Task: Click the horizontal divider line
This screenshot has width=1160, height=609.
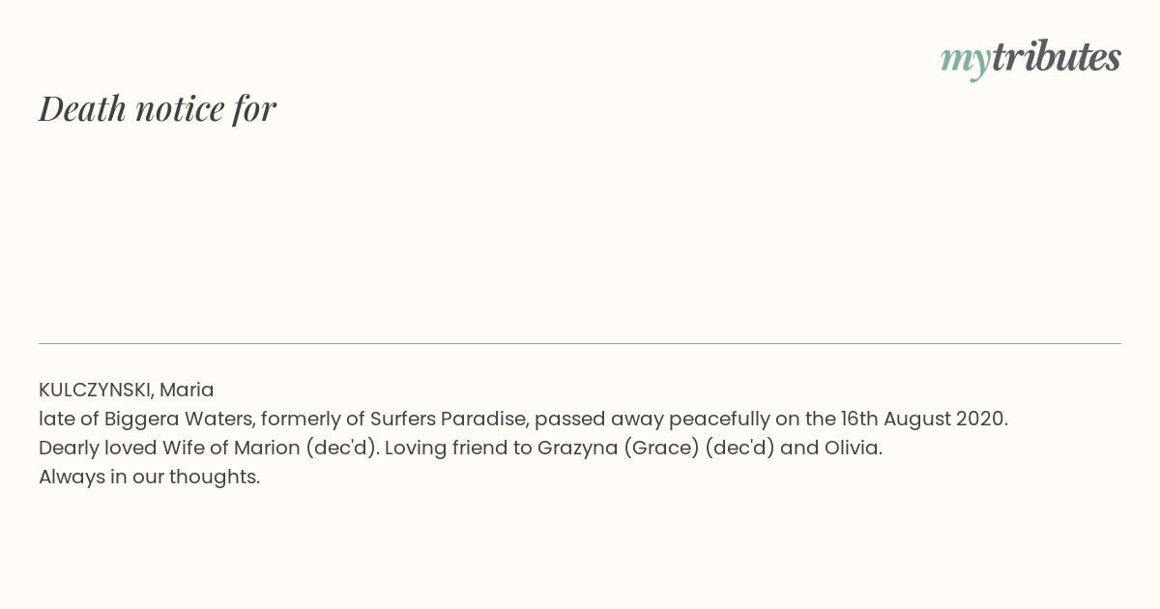Action: click(580, 343)
